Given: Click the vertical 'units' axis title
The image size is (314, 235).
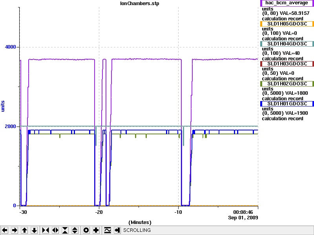Looking at the screenshot, I should pyautogui.click(x=3, y=106).
